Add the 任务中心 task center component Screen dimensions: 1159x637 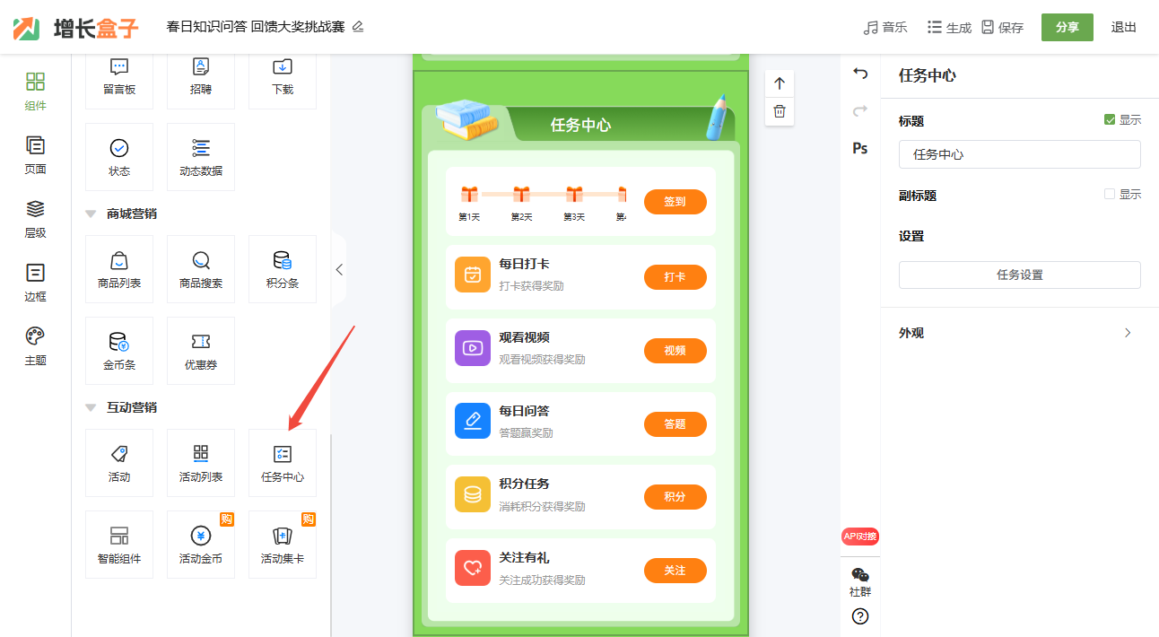pos(283,463)
